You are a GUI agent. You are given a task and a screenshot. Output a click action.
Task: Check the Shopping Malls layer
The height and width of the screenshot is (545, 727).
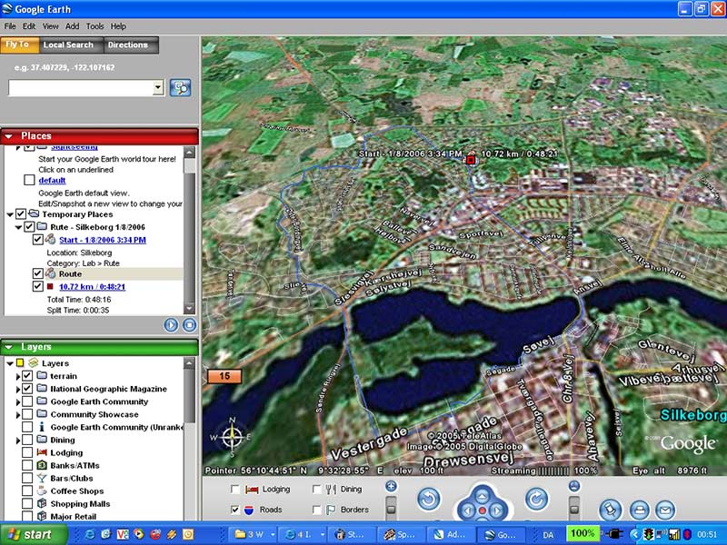tap(27, 504)
